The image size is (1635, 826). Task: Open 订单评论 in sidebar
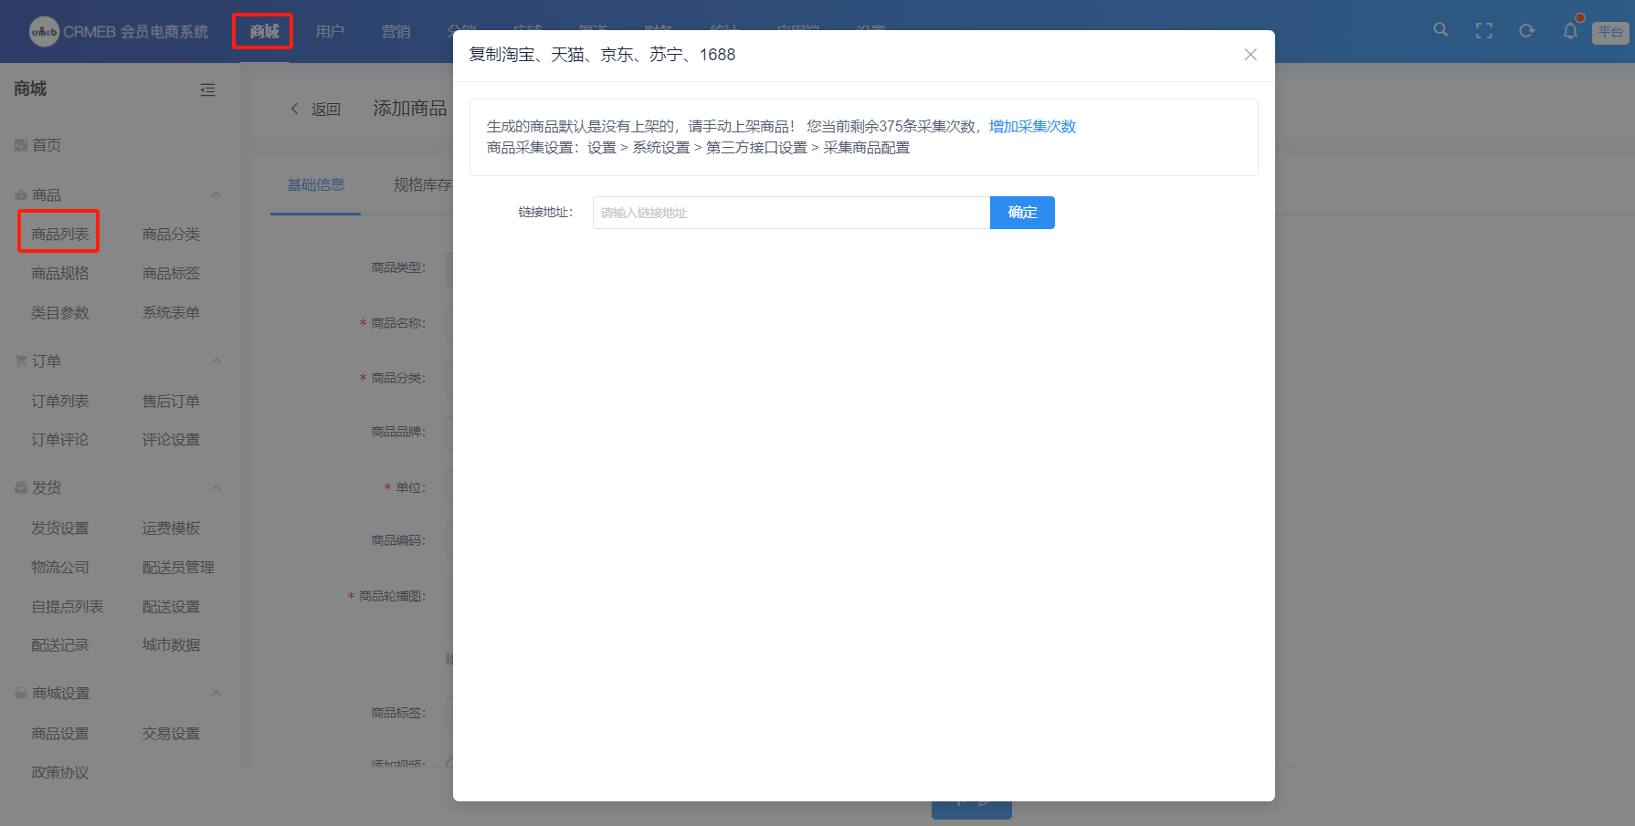[59, 440]
